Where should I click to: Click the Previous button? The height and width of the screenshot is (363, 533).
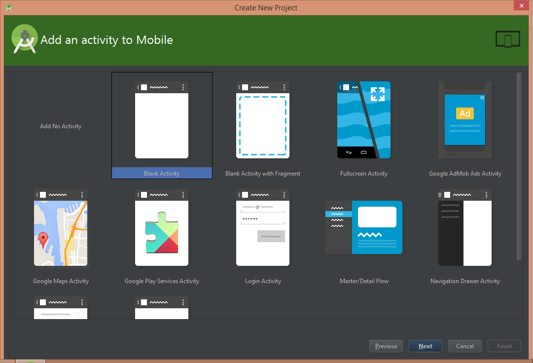tap(386, 346)
